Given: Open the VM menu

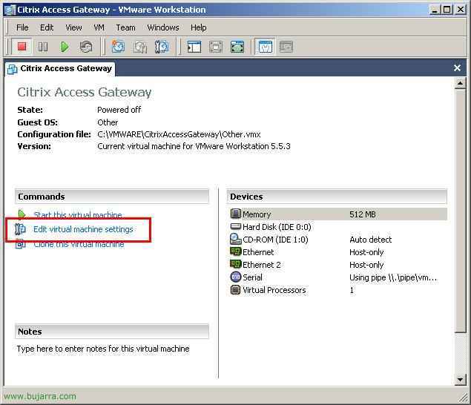Looking at the screenshot, I should click(x=99, y=27).
